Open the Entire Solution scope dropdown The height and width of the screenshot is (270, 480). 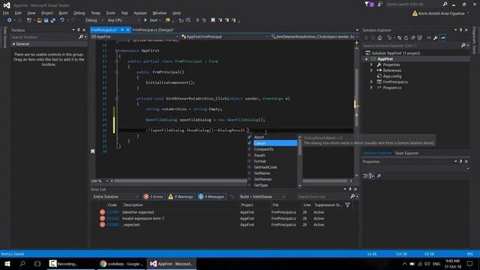pos(115,196)
